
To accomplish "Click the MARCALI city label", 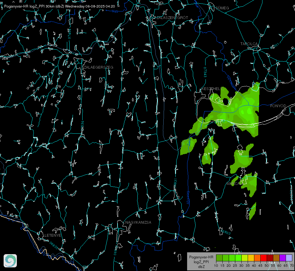I will (234, 184).
